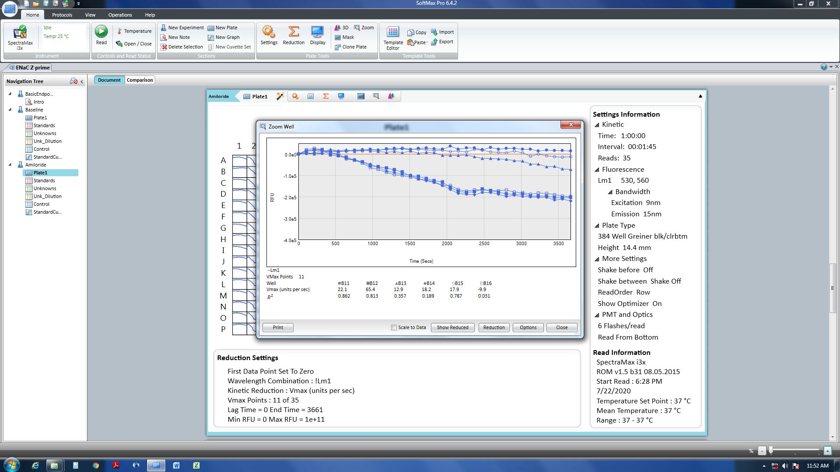Image resolution: width=840 pixels, height=472 pixels.
Task: Click the Settings gears icon in ribbon
Action: pos(269,32)
